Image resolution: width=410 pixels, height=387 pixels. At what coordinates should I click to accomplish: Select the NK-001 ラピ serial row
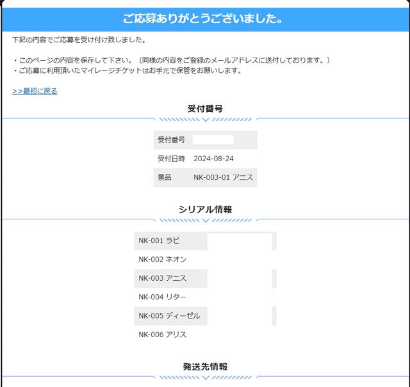[x=159, y=241]
